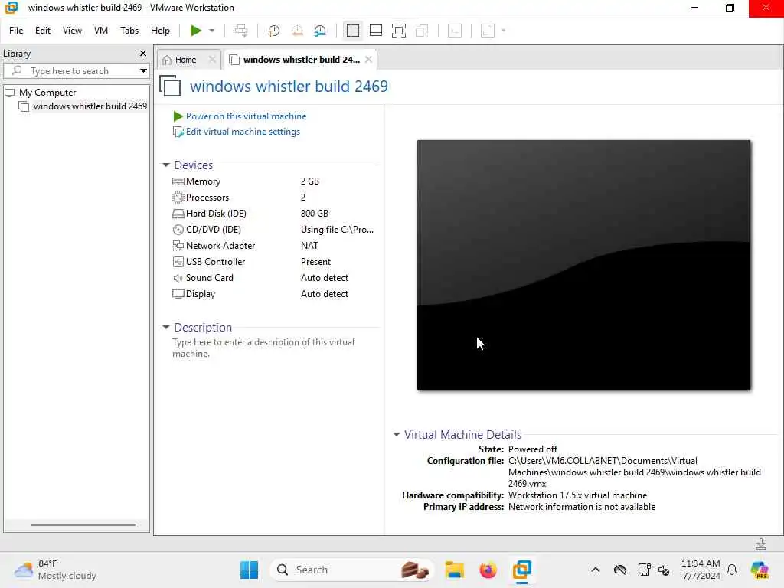784x588 pixels.
Task: Click the muted volume tray icon
Action: point(664,570)
